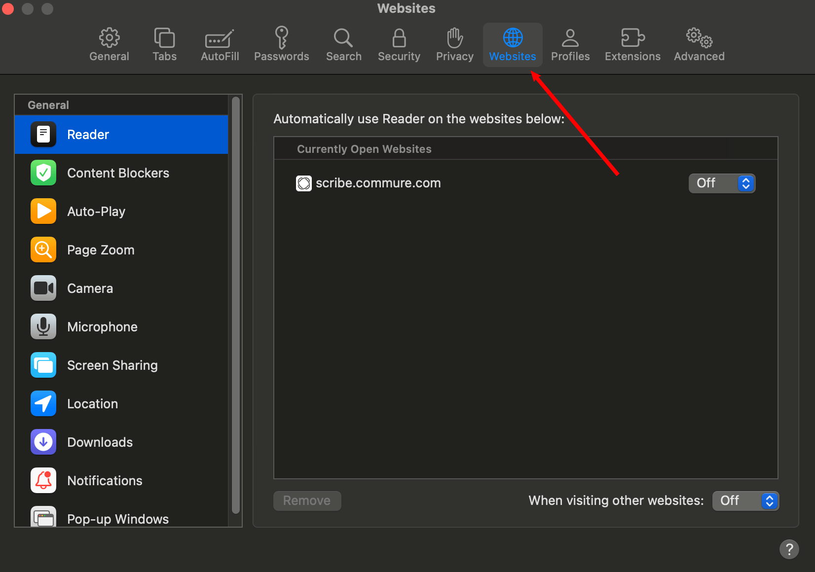This screenshot has height=572, width=815.
Task: Open the AutoFill settings icon
Action: coord(220,38)
